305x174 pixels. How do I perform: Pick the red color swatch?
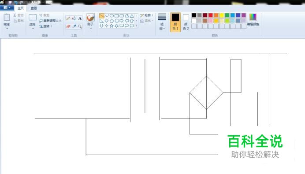pyautogui.click(x=211, y=15)
